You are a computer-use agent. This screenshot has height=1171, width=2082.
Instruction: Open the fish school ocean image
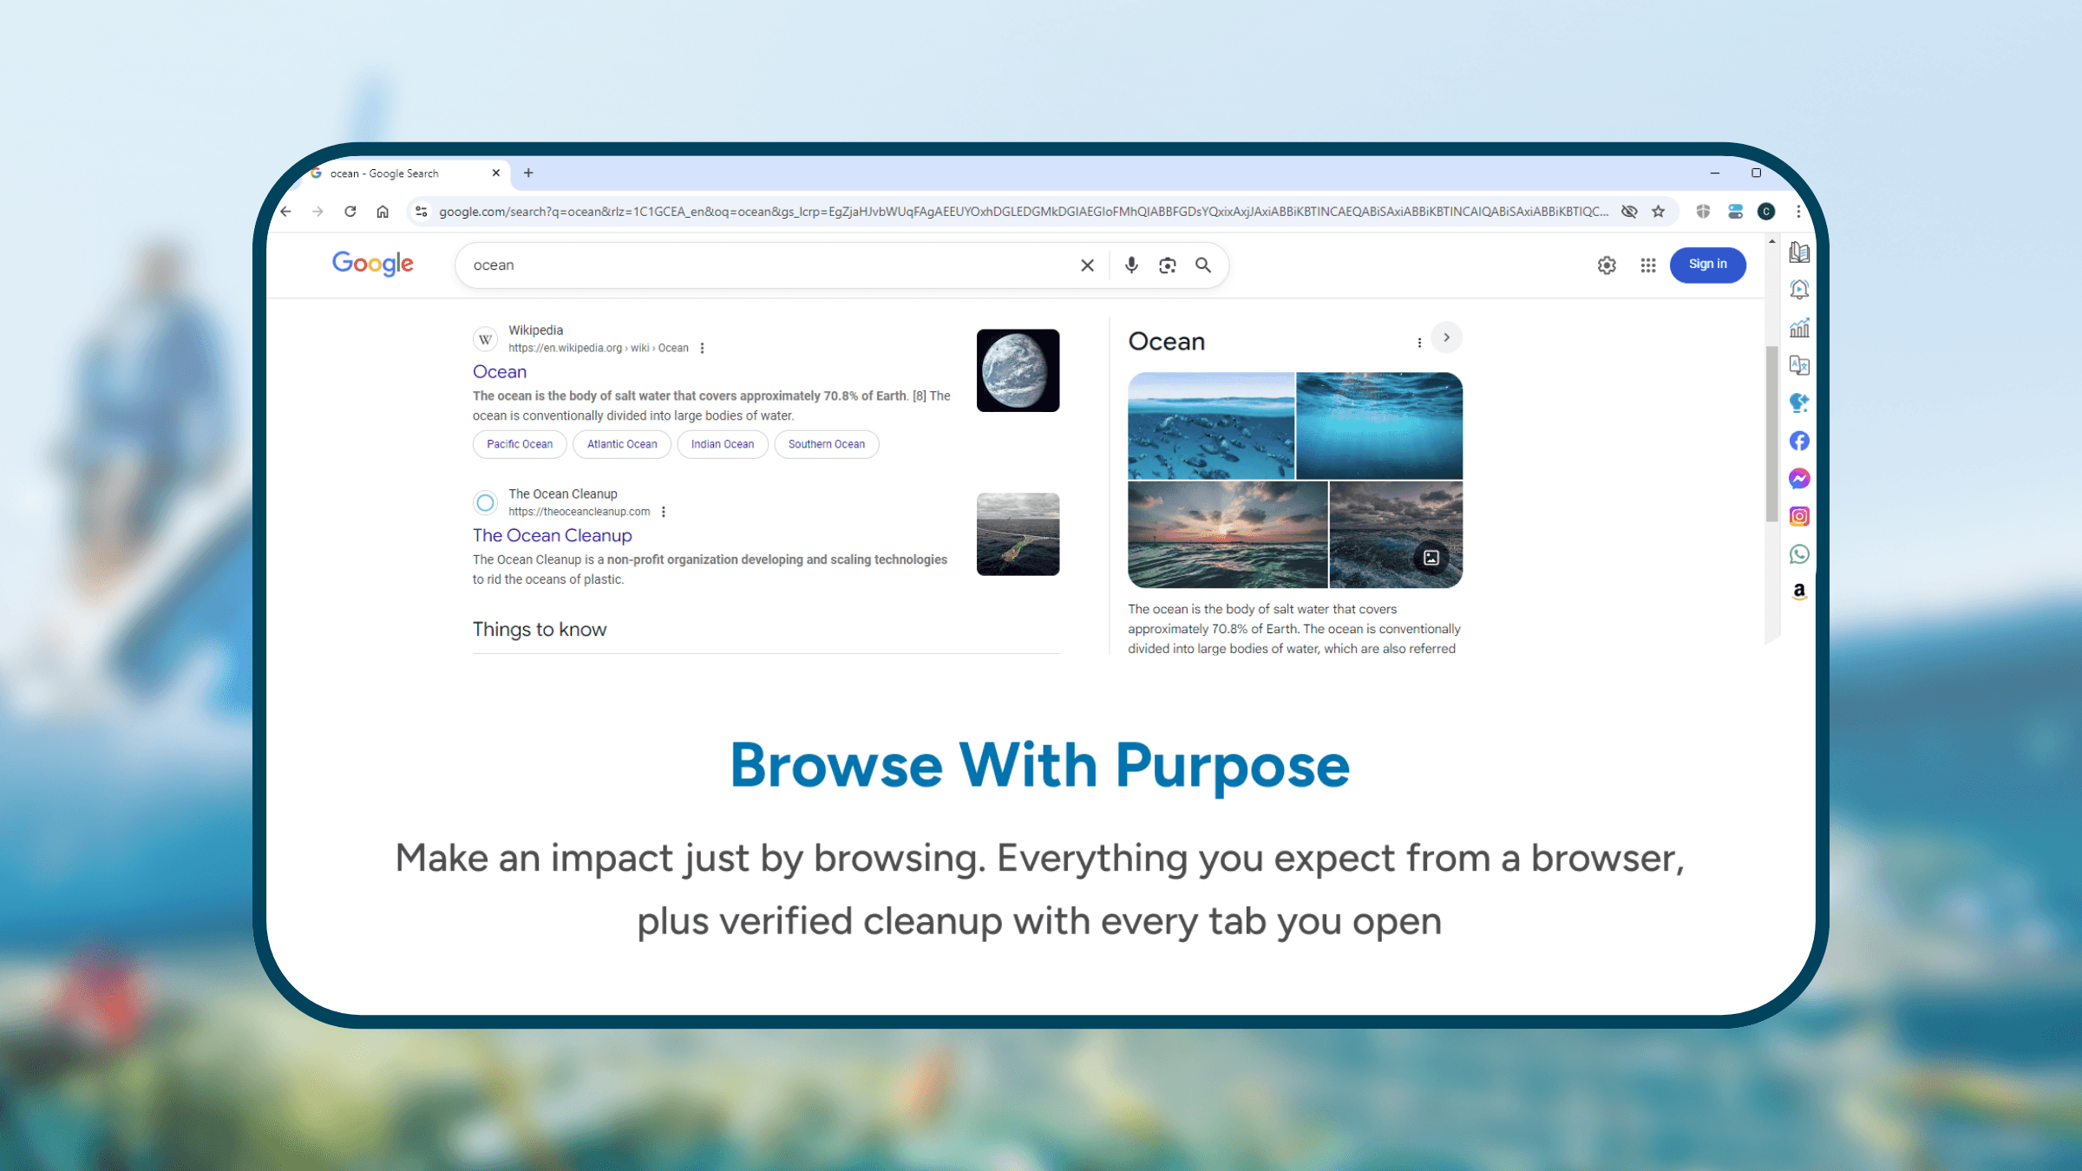click(1211, 426)
